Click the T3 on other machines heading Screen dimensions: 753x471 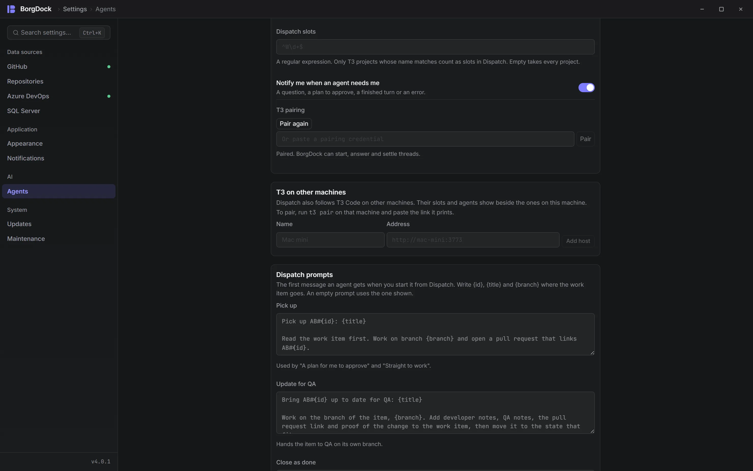click(x=311, y=192)
